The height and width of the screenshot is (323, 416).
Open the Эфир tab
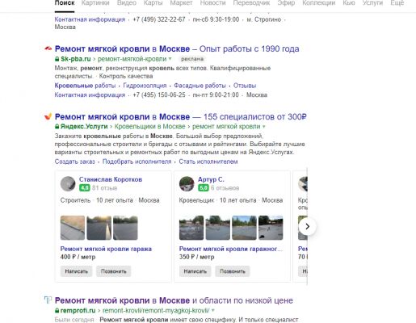click(x=286, y=3)
